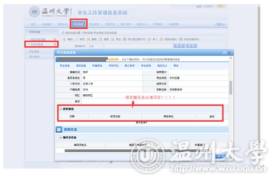Collapse the 辅导员信息 section arrow
The width and height of the screenshot is (269, 175).
point(60,137)
